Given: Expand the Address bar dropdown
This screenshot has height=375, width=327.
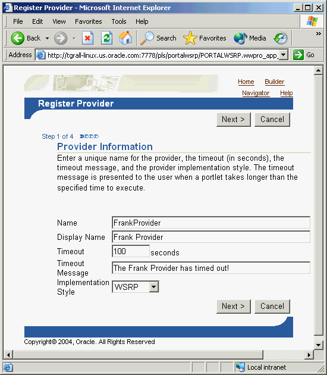Looking at the screenshot, I should [283, 55].
